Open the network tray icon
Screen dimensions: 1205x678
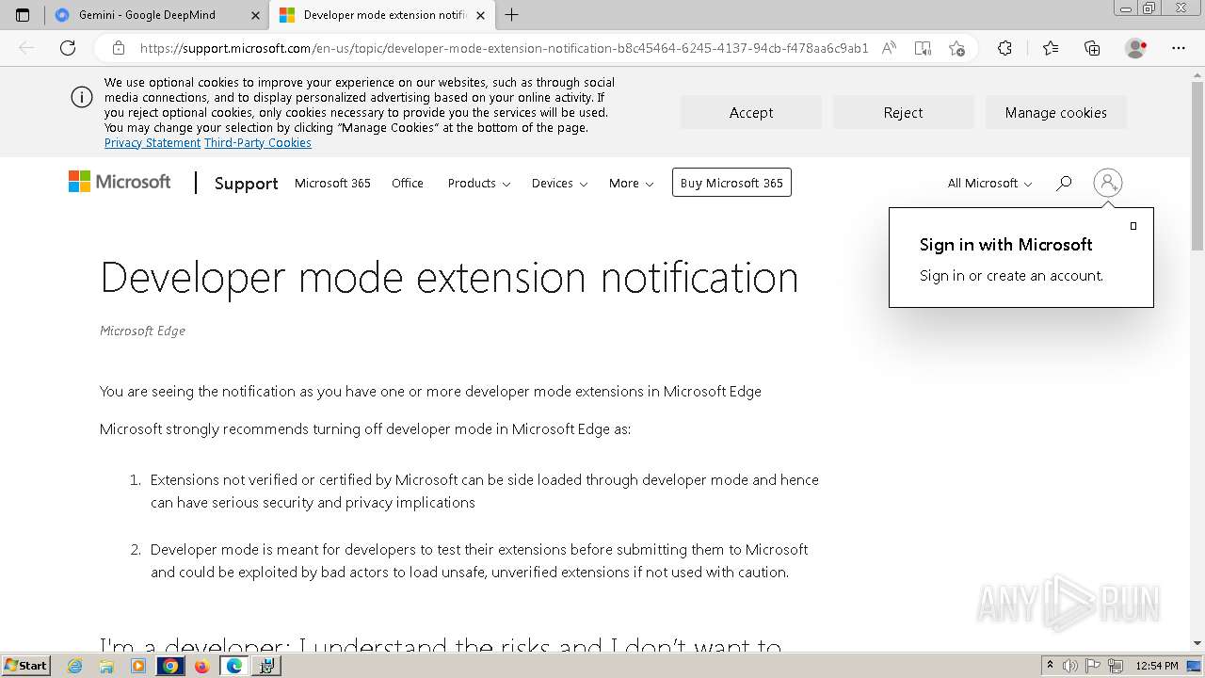[x=1117, y=666]
